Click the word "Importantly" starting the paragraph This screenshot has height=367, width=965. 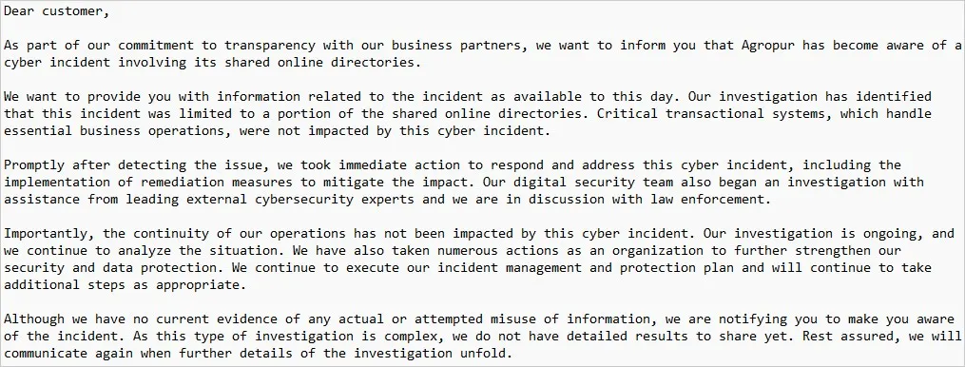click(x=46, y=234)
